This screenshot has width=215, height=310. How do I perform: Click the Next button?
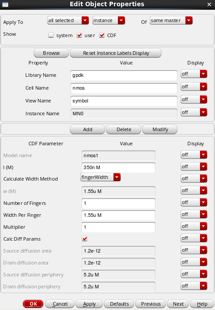point(178,304)
